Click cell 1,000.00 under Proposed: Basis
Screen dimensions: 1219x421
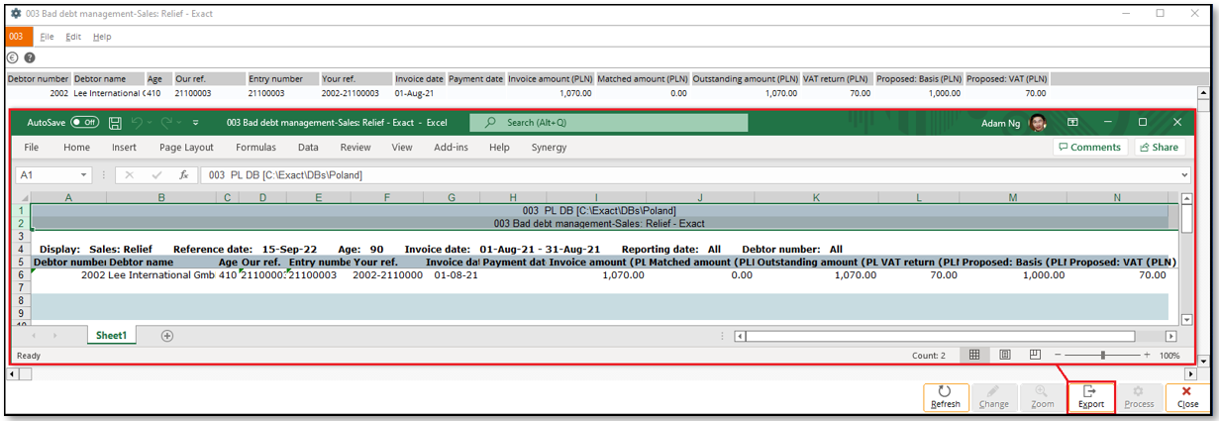(1013, 274)
